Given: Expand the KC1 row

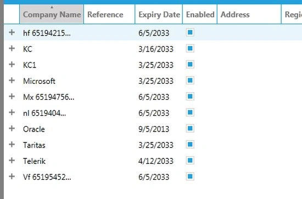Looking at the screenshot, I should 12,64.
